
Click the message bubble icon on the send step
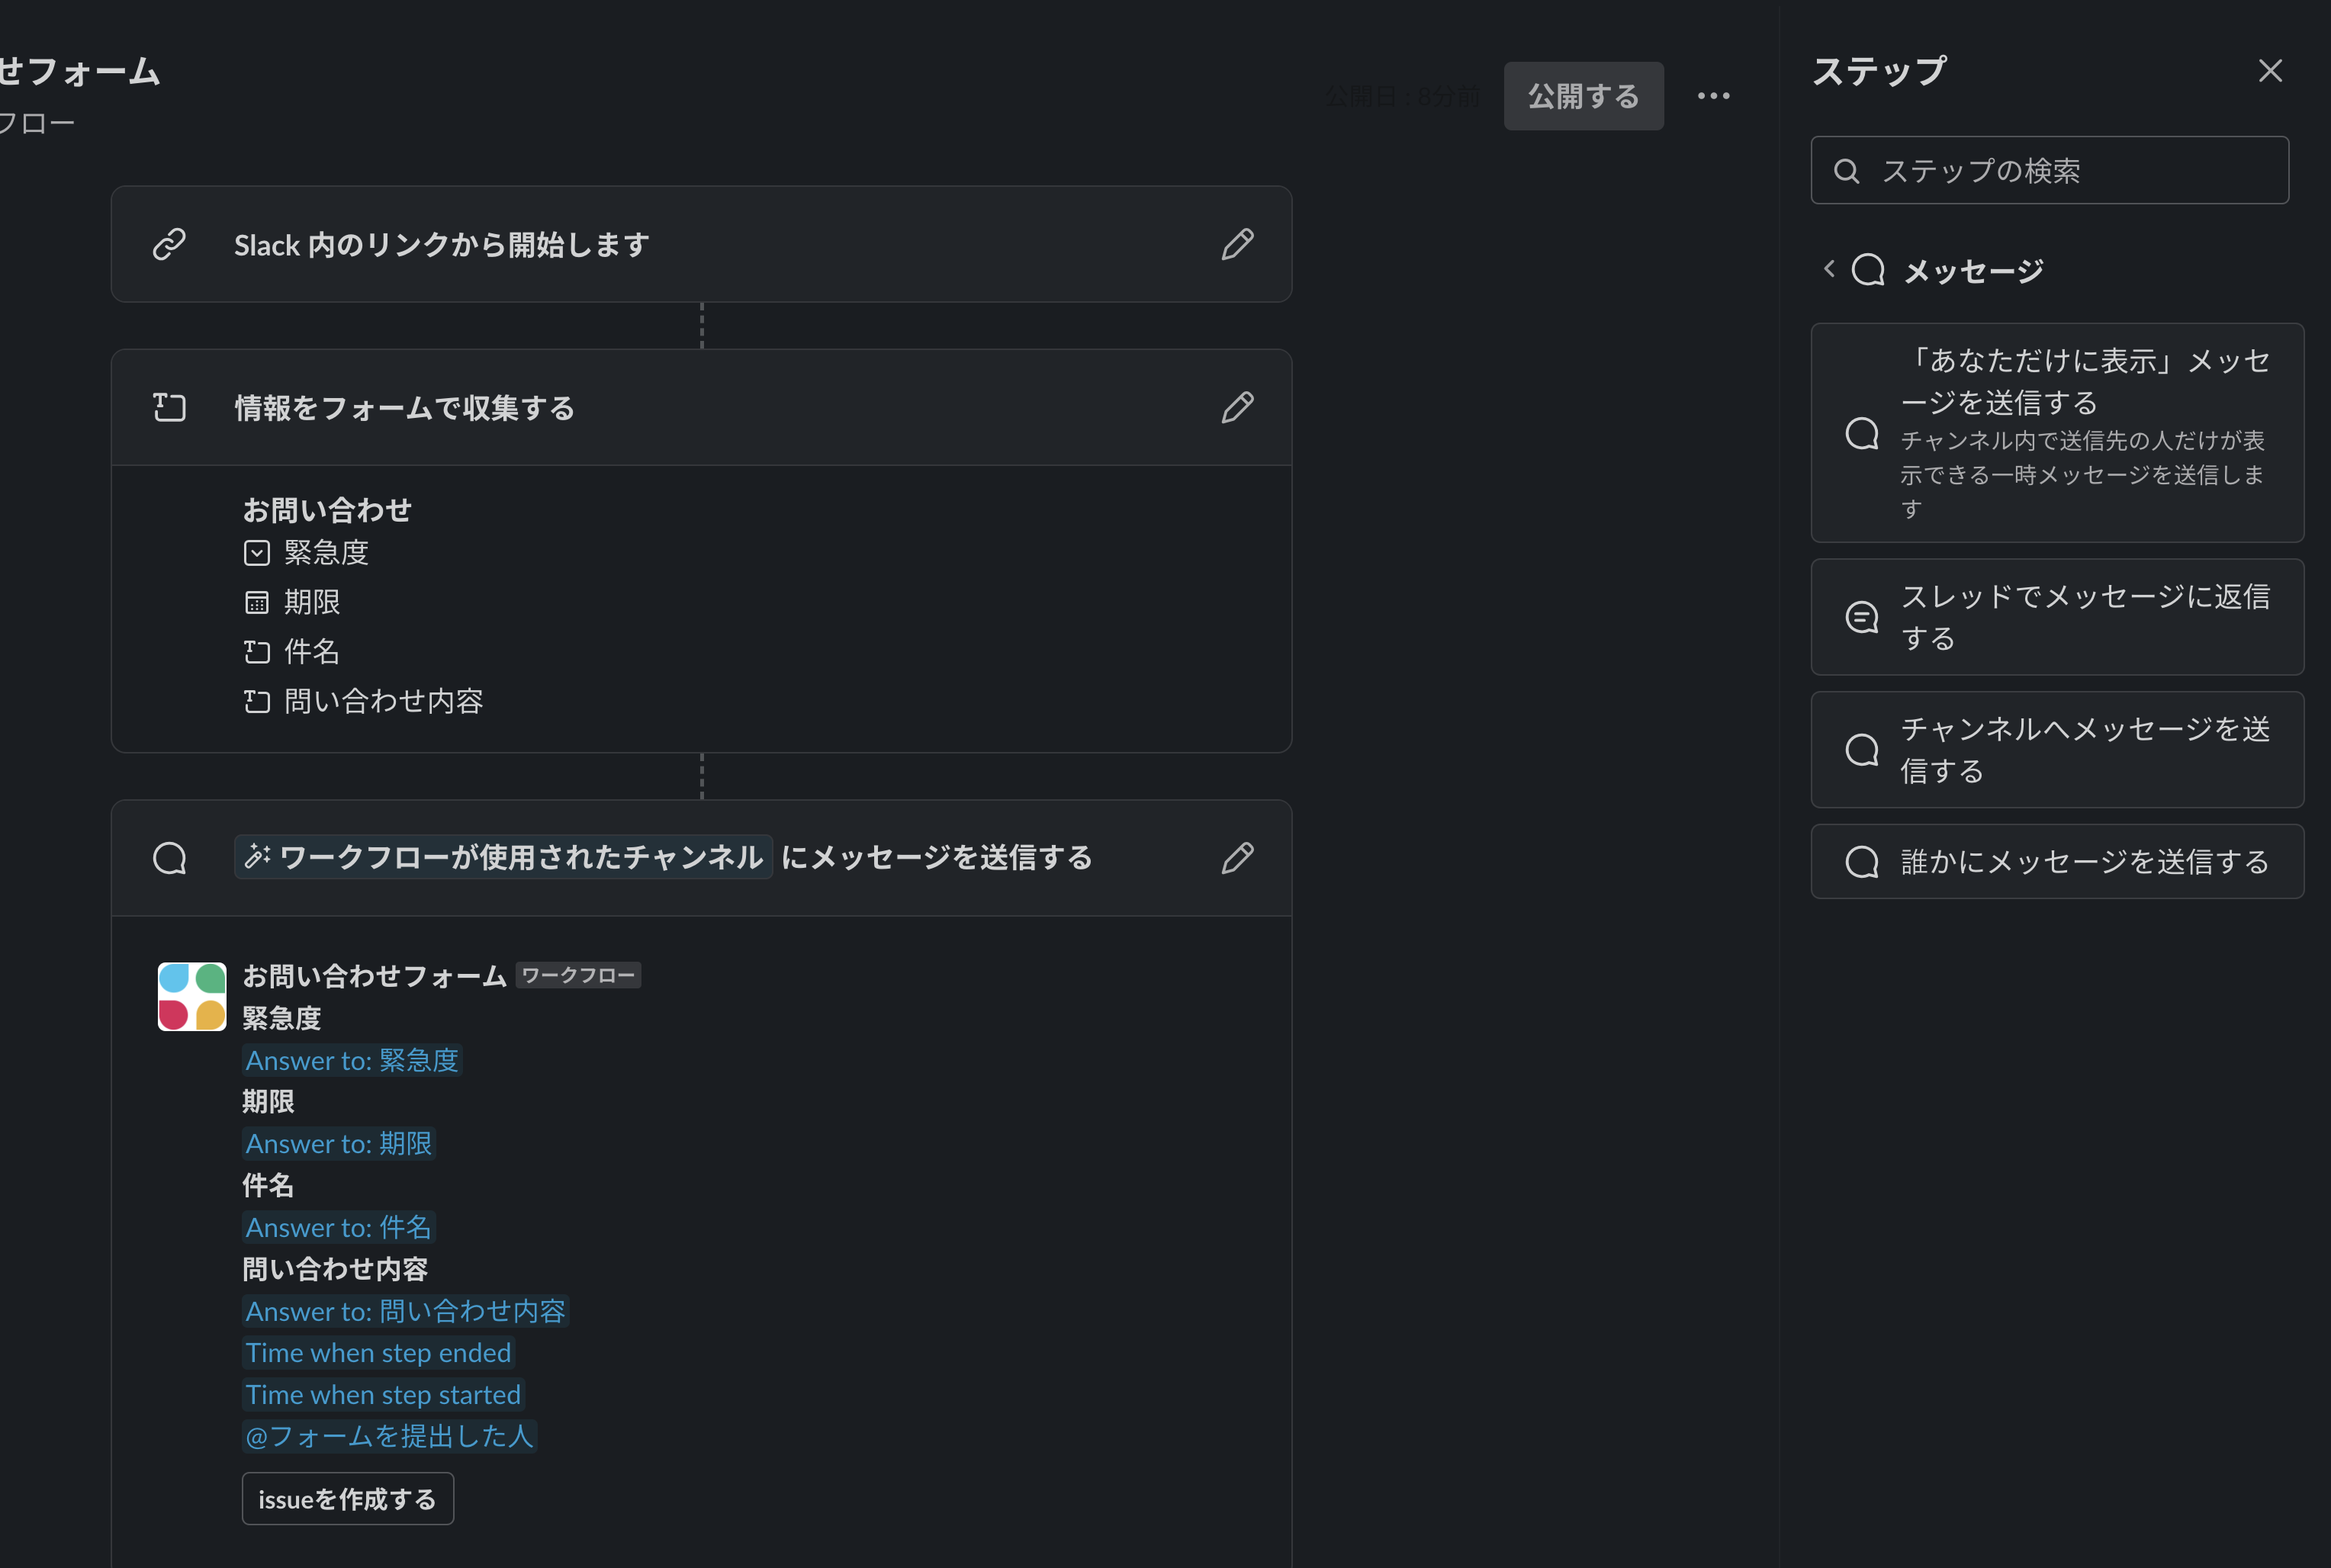pyautogui.click(x=170, y=857)
